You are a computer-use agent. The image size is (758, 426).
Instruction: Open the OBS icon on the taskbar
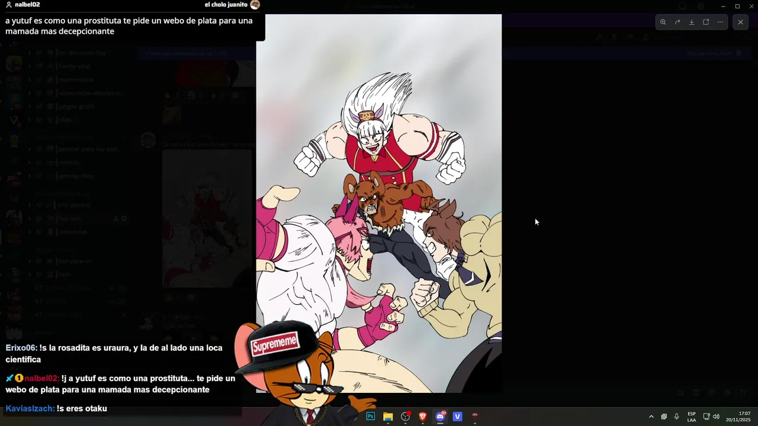(x=405, y=417)
